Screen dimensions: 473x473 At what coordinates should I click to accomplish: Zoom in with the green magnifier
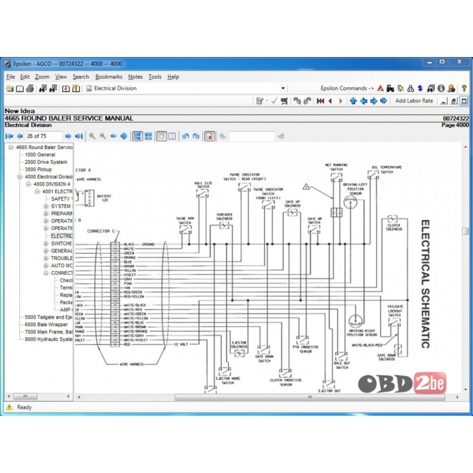pyautogui.click(x=92, y=136)
